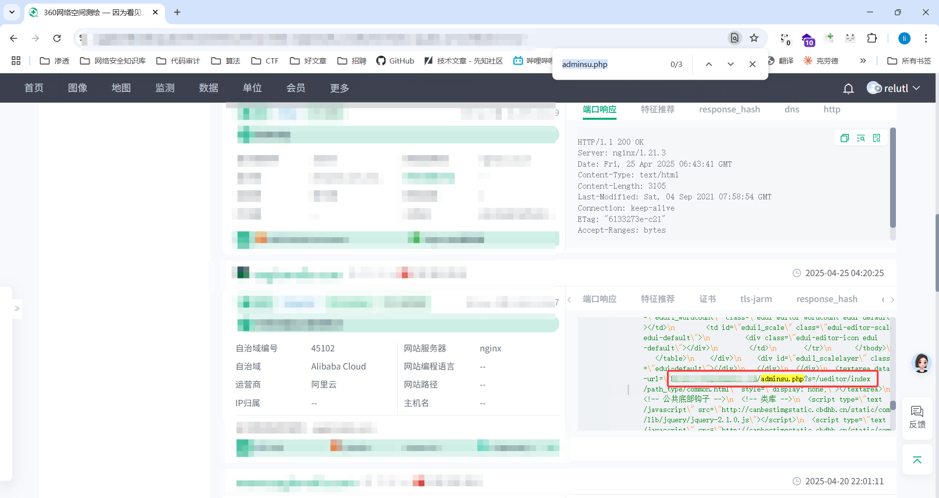This screenshot has height=498, width=939.
Task: Click the relutl user avatar
Action: coord(874,88)
